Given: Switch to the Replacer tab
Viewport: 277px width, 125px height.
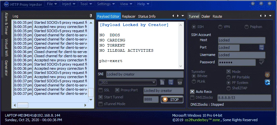Looking at the screenshot, I should point(129,16).
